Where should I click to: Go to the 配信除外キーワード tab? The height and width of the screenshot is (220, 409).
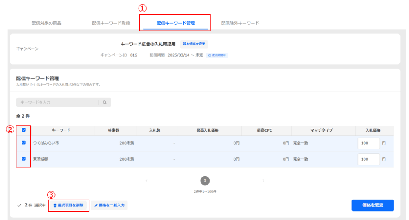click(240, 23)
